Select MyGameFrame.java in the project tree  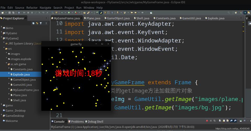click(x=26, y=90)
